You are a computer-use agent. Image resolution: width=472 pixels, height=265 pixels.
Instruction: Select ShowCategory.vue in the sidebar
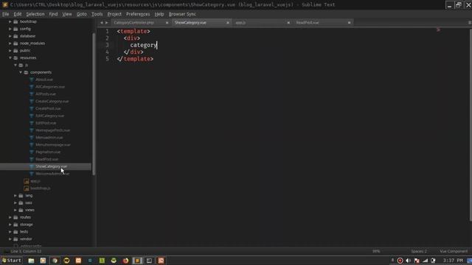[51, 166]
